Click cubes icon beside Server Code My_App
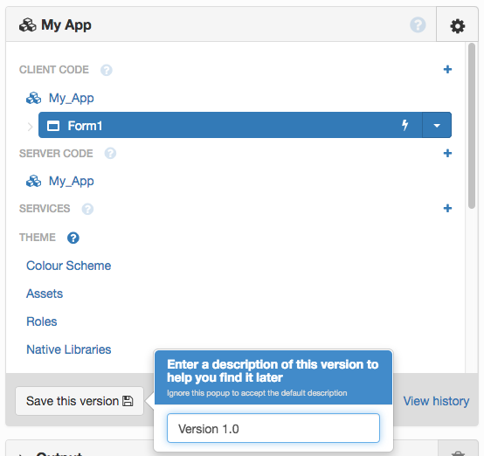The image size is (484, 456). 34,181
